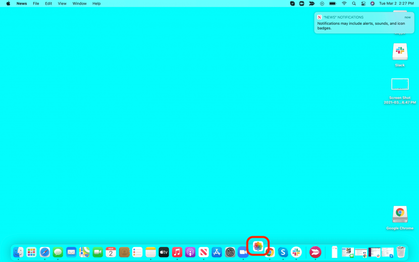419x262 pixels.
Task: Open the File menu
Action: [36, 4]
